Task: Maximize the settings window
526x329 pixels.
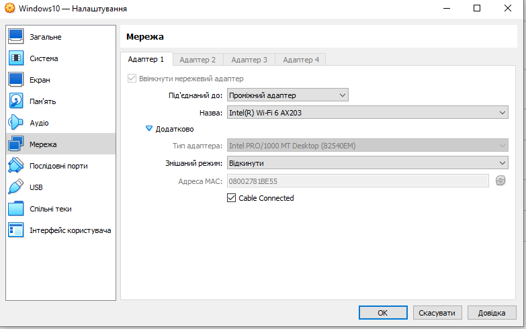Action: [477, 8]
